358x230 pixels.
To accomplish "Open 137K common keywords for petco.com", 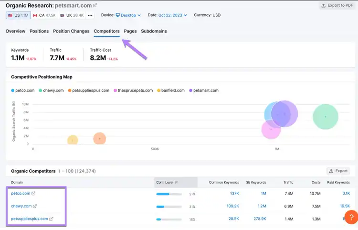I will 234,193.
